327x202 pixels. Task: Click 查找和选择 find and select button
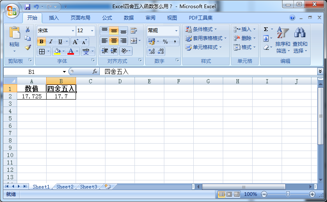point(300,40)
